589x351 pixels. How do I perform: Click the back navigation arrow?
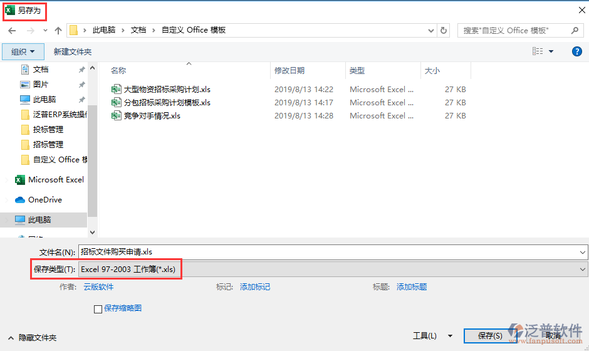click(12, 30)
